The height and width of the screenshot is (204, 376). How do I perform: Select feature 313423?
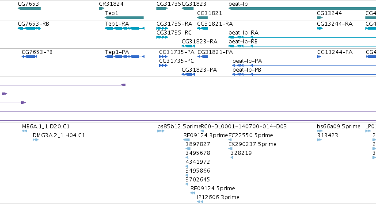(x=319, y=140)
